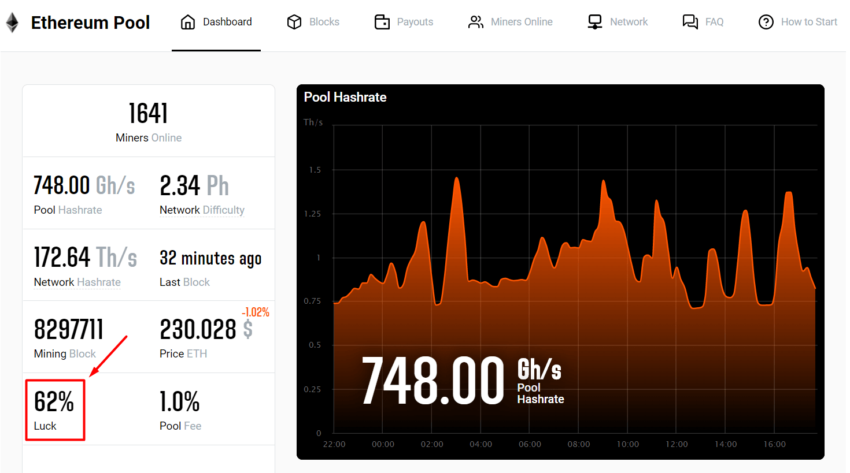Click the Last Block label
Screen dimensions: 850x473
click(184, 282)
